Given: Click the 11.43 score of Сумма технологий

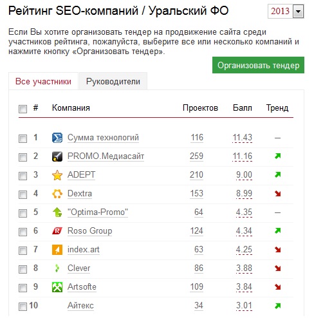Looking at the screenshot, I should 243,137.
